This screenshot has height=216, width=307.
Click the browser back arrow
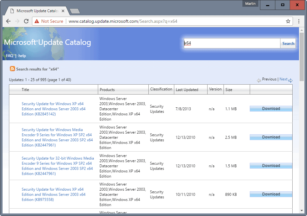[x=8, y=21]
